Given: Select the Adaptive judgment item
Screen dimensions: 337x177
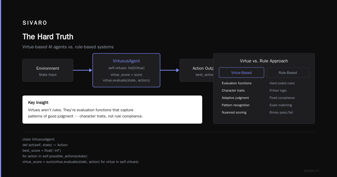Looking at the screenshot, I should [235, 98].
